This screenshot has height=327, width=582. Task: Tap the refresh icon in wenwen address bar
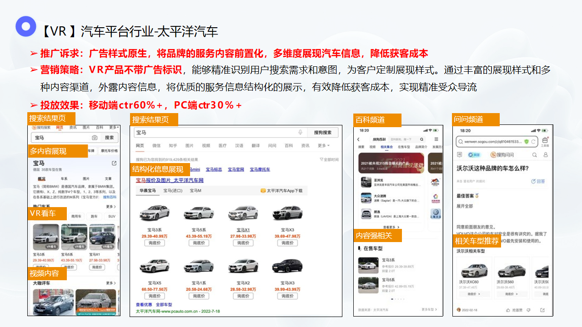pyautogui.click(x=534, y=142)
